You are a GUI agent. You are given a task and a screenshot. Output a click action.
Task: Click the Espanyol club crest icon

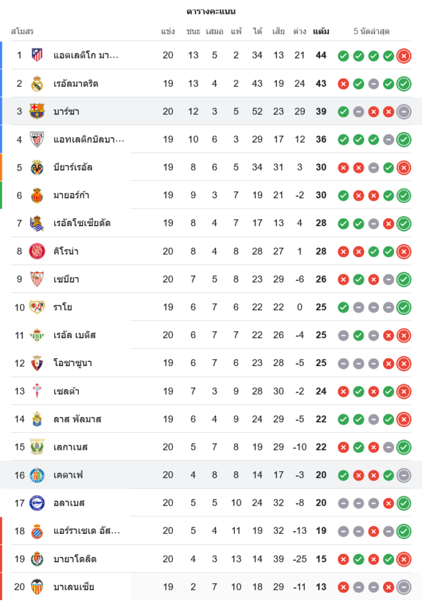click(37, 531)
